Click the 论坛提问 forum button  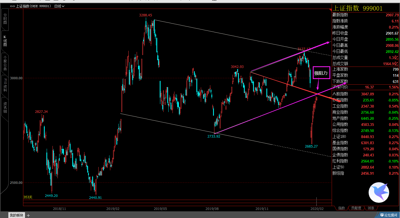[x=389, y=215]
